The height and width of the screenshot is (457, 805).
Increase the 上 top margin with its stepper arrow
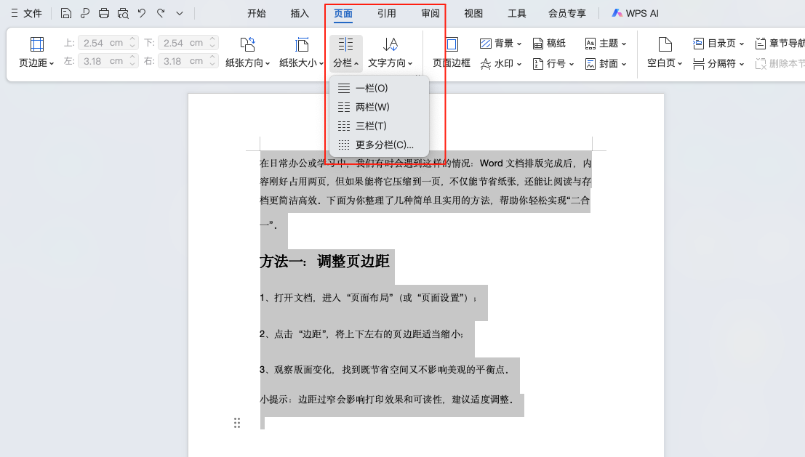click(x=131, y=39)
